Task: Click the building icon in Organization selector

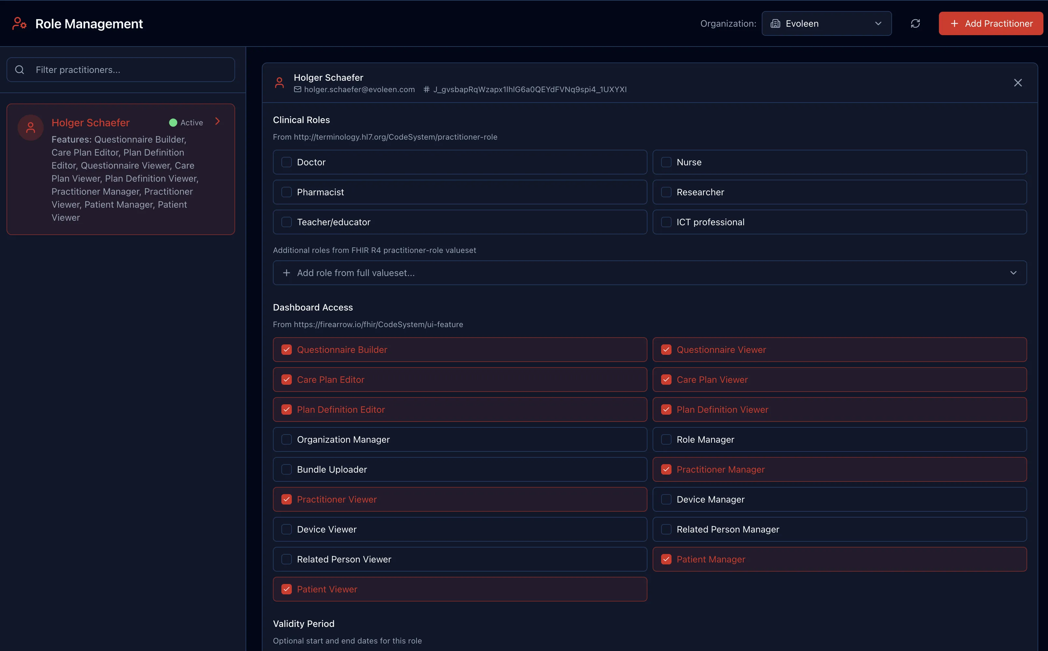Action: [775, 24]
